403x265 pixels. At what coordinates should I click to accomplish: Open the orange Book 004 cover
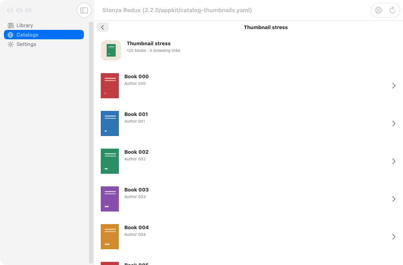[x=110, y=237]
